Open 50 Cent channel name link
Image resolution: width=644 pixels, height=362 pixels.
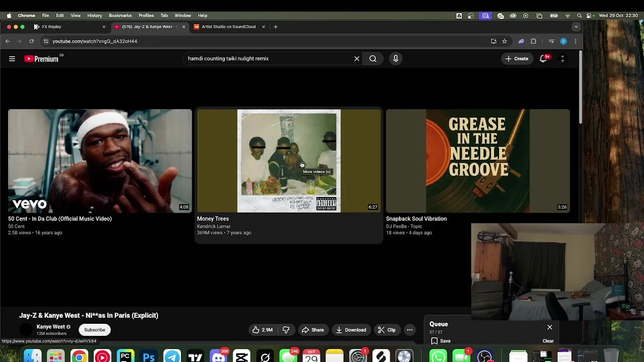16,226
